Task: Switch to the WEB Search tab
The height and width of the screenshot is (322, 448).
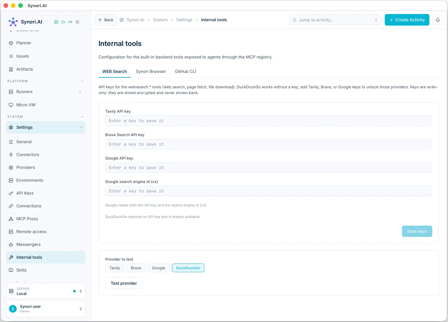Action: click(115, 72)
